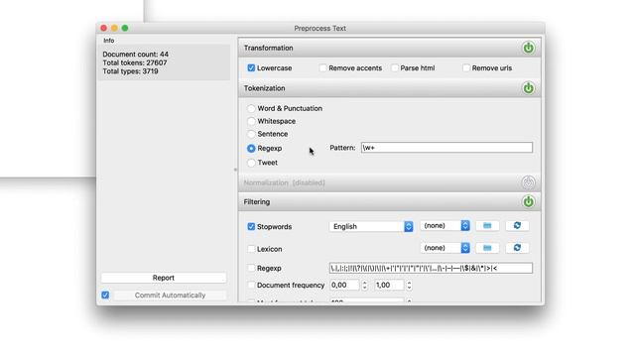Close the Preprocess Text window

click(x=103, y=28)
